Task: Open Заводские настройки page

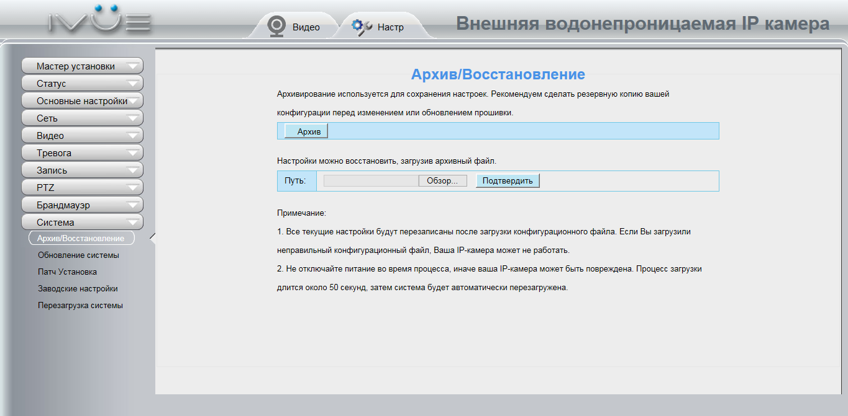Action: (78, 288)
